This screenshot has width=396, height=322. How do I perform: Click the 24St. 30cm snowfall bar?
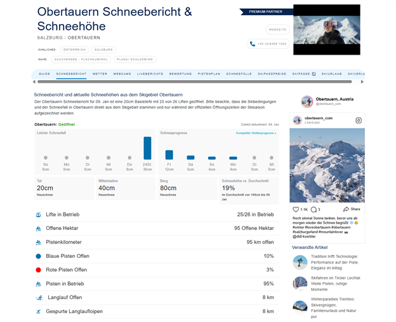click(x=147, y=148)
